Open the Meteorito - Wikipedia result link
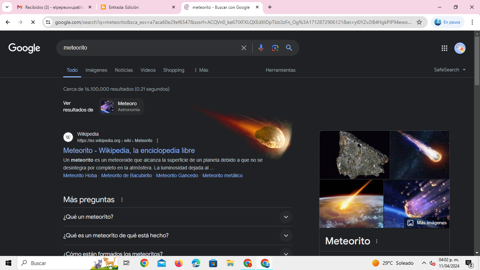The image size is (480, 270). click(x=129, y=150)
